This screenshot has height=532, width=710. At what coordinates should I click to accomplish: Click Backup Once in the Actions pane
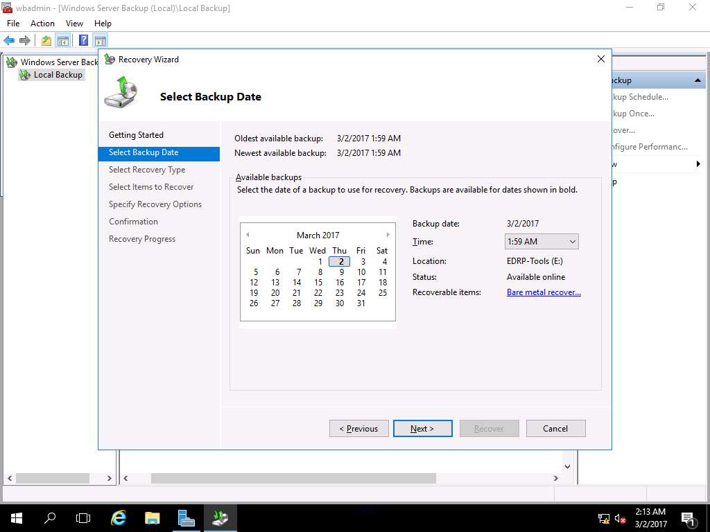point(633,114)
